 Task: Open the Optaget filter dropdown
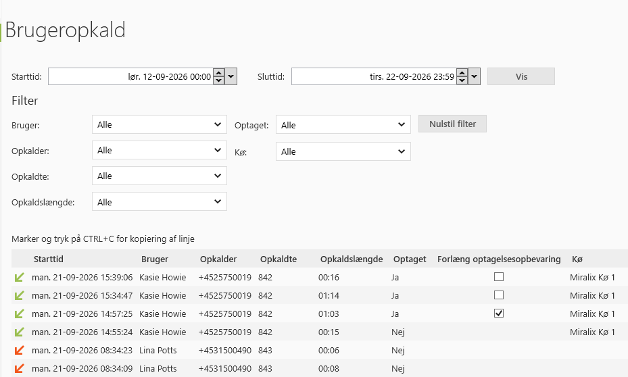pyautogui.click(x=343, y=125)
